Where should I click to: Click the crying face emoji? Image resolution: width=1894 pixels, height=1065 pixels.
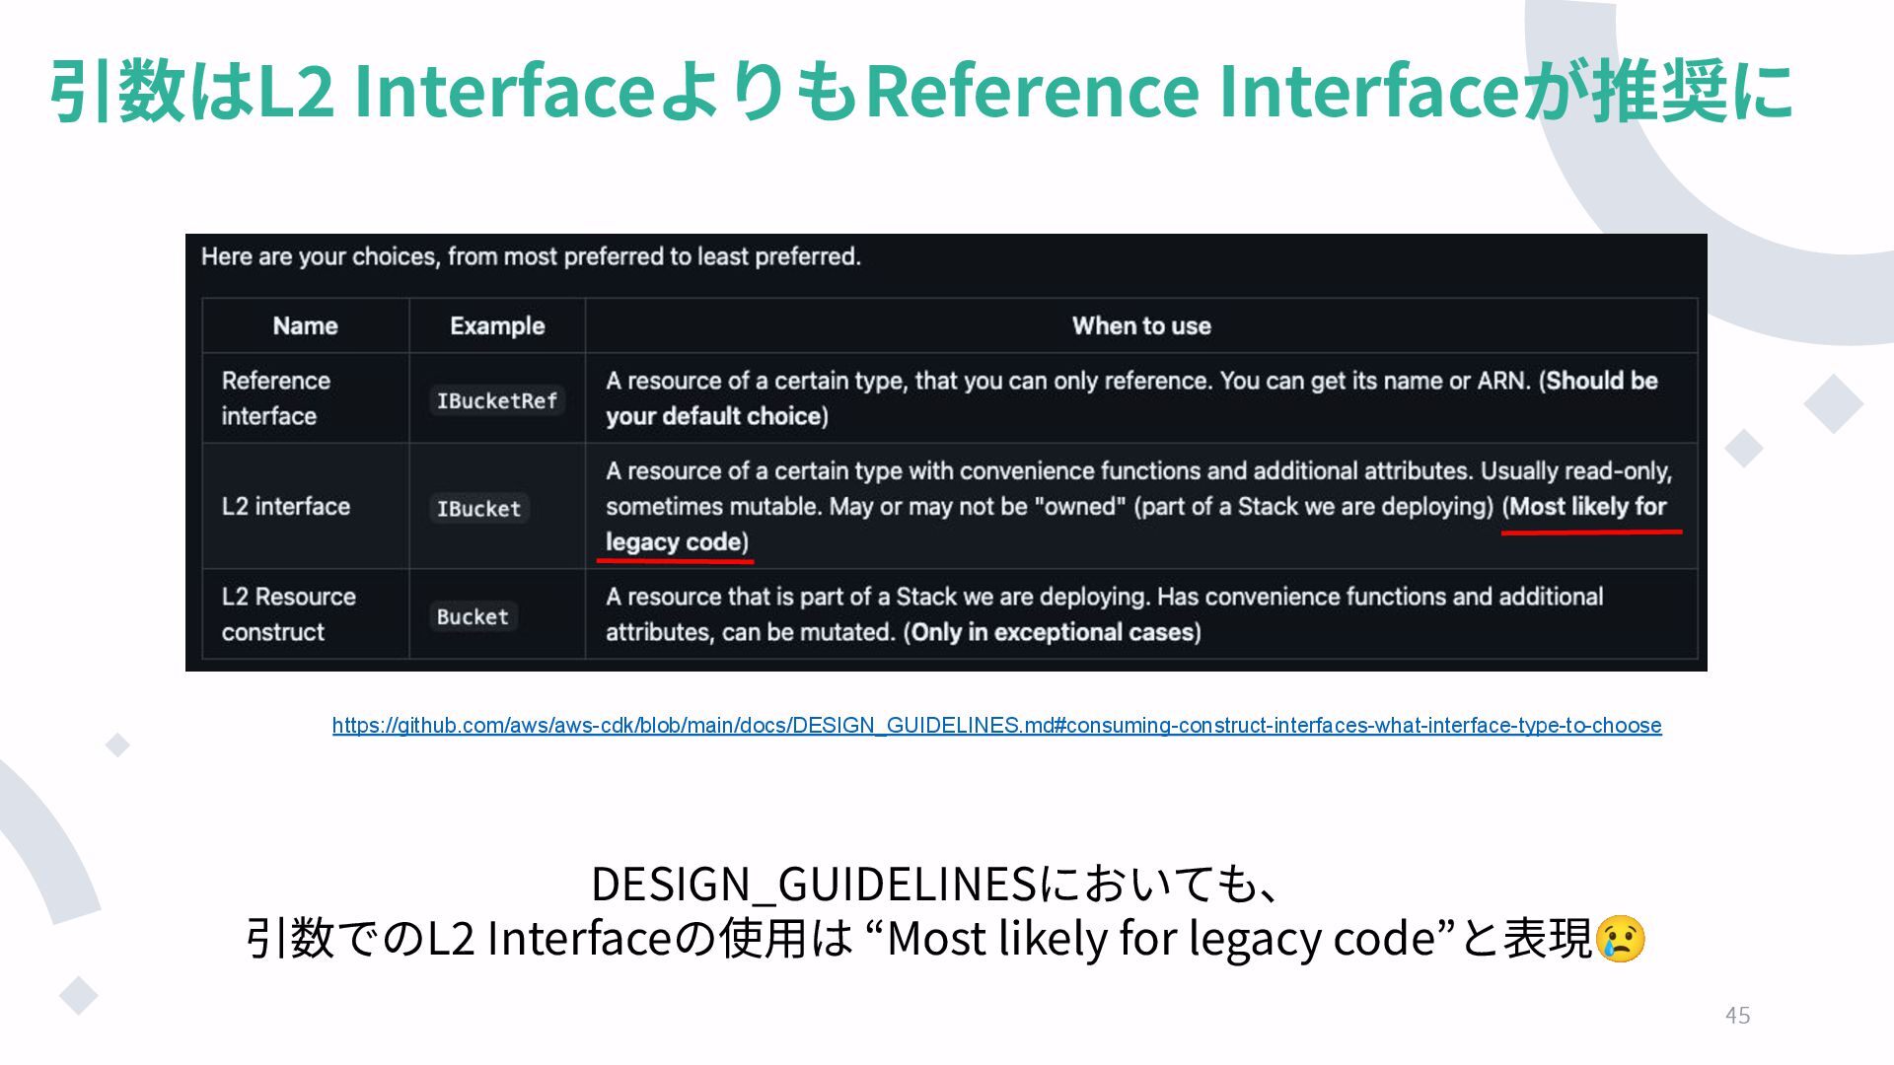pos(1620,939)
